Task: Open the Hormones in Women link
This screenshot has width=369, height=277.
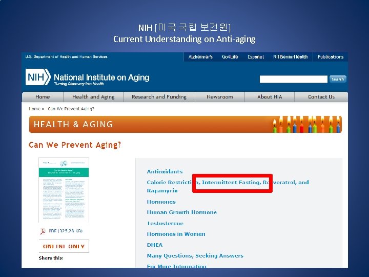Action: [x=176, y=234]
